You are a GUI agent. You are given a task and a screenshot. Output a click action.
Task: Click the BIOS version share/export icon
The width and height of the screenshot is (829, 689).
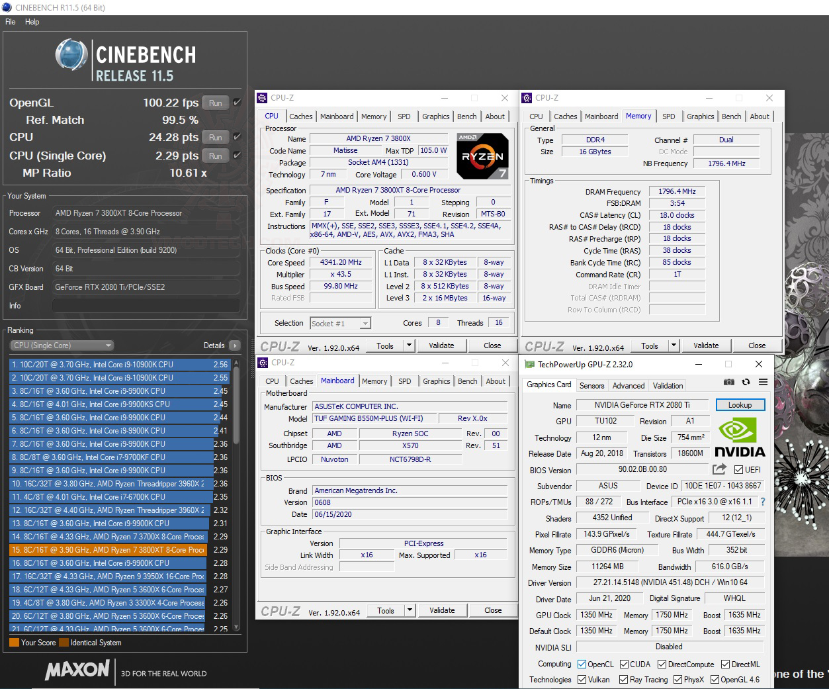click(719, 469)
